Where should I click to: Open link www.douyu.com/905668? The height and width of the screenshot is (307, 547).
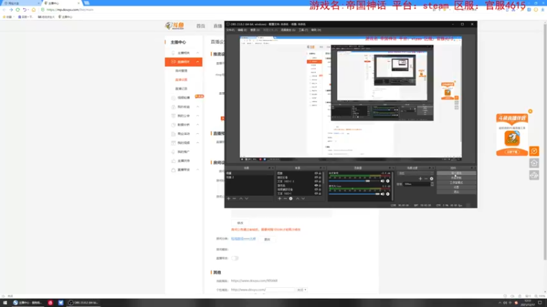(254, 280)
